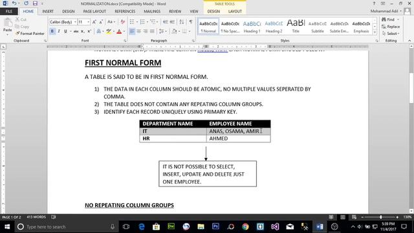
Task: Open Photoshop from taskbar
Action: point(215,227)
